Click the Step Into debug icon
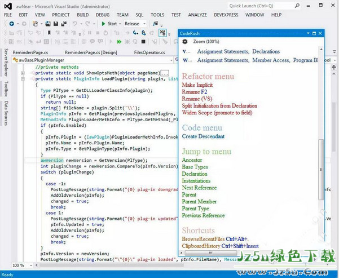The width and height of the screenshot is (339, 279). pos(135,33)
